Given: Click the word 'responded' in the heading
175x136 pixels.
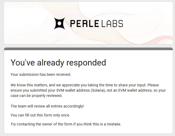Looking at the screenshot, I should pyautogui.click(x=86, y=63).
